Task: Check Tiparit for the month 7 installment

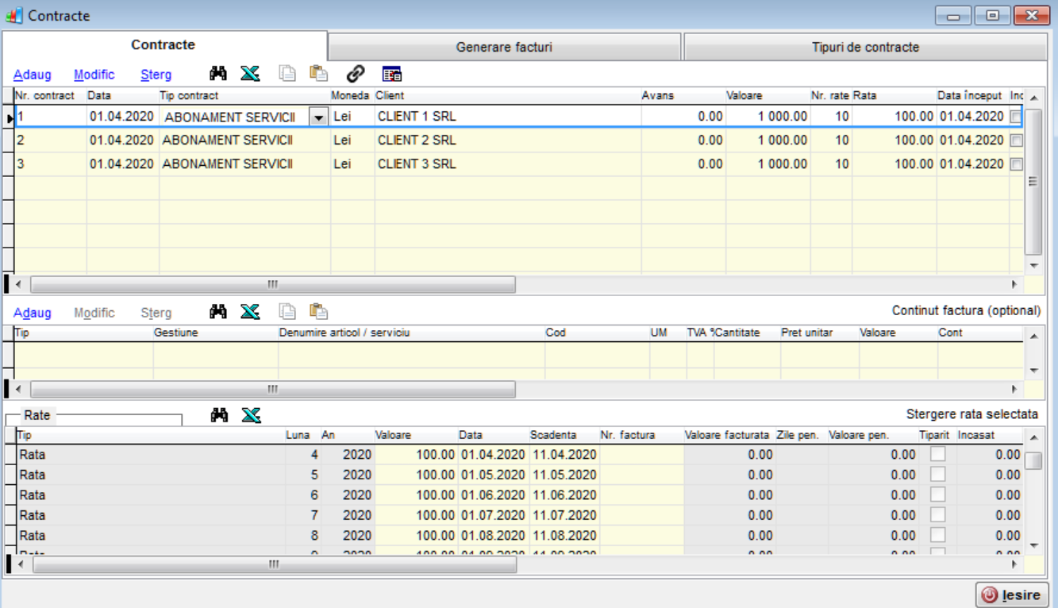Action: point(938,514)
